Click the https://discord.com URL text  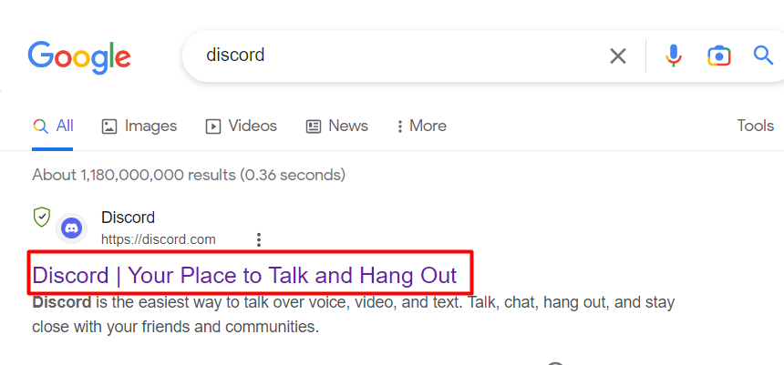coord(158,239)
